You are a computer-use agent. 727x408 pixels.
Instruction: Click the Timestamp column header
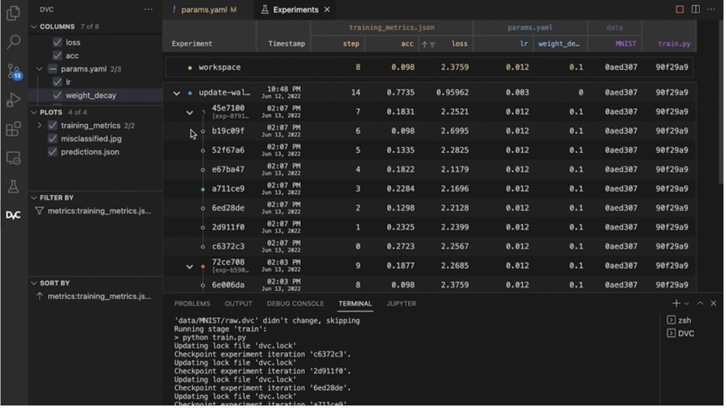[286, 44]
